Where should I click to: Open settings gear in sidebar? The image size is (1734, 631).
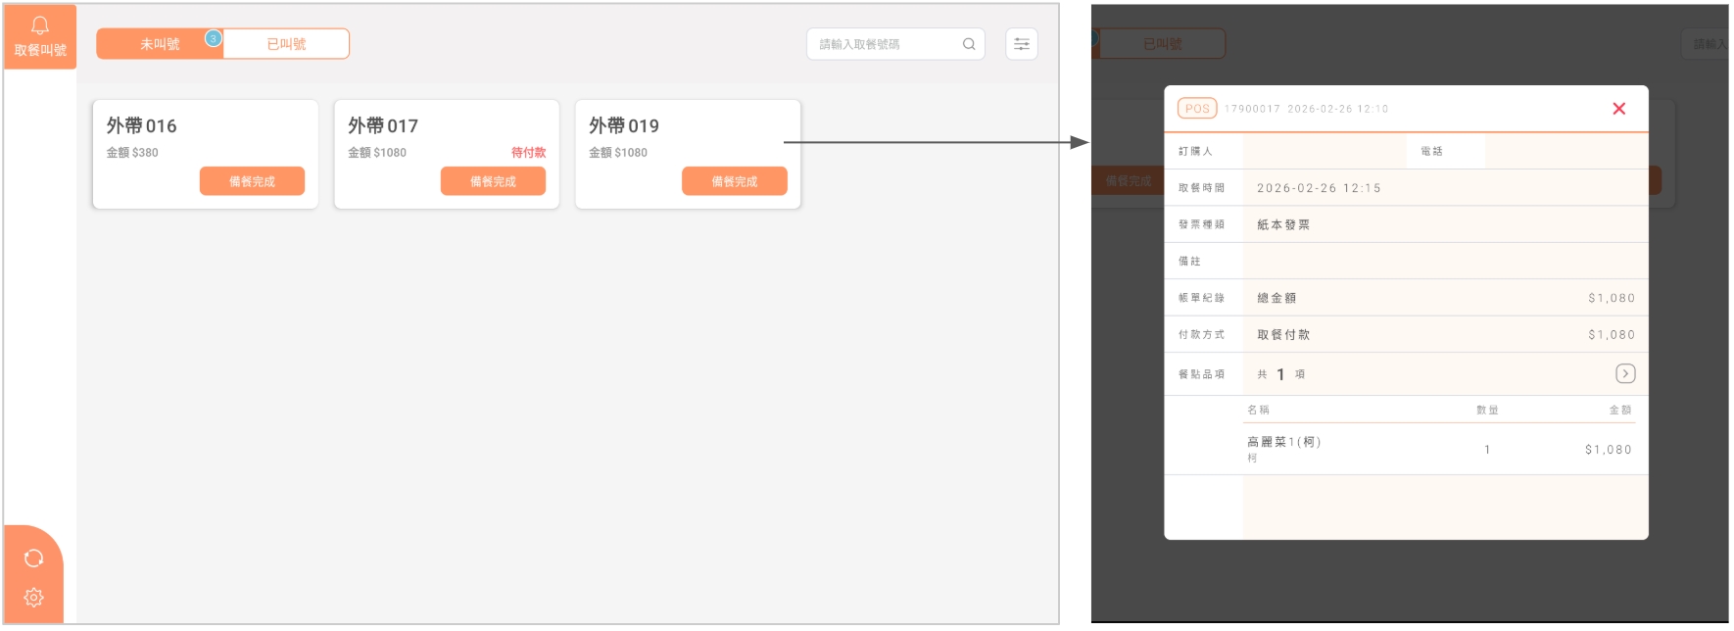[33, 598]
